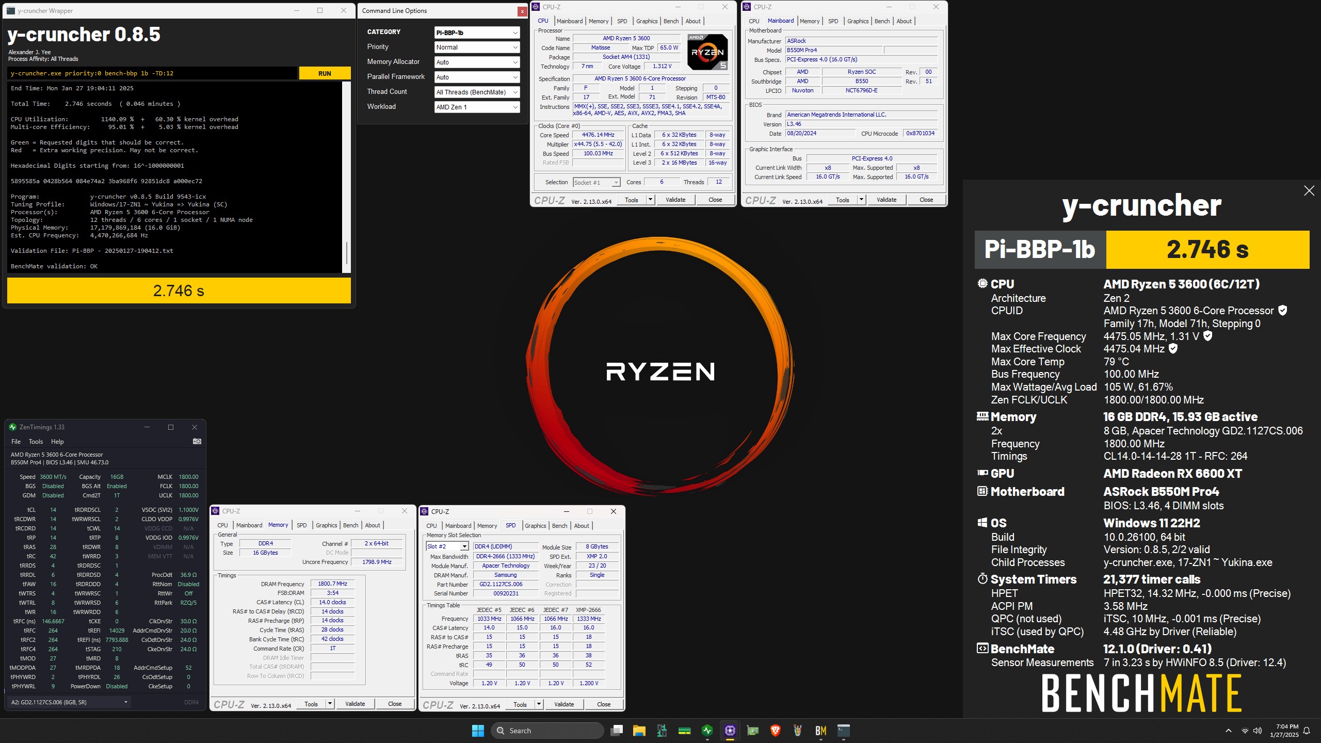Viewport: 1321px width, 743px height.
Task: Show hidden system tray icons
Action: [1229, 731]
